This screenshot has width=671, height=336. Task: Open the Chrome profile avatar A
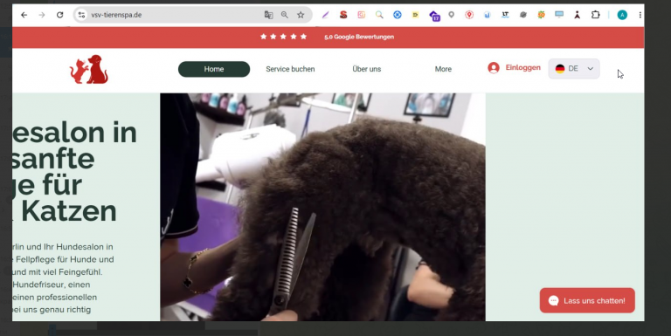[x=622, y=15]
